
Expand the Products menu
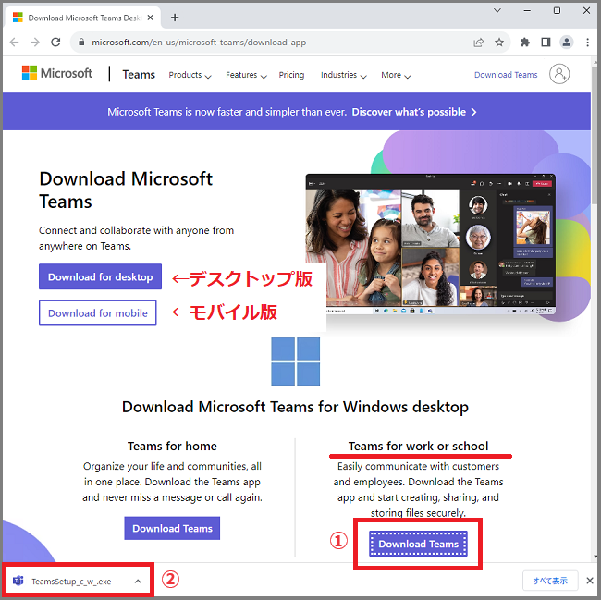coord(190,75)
